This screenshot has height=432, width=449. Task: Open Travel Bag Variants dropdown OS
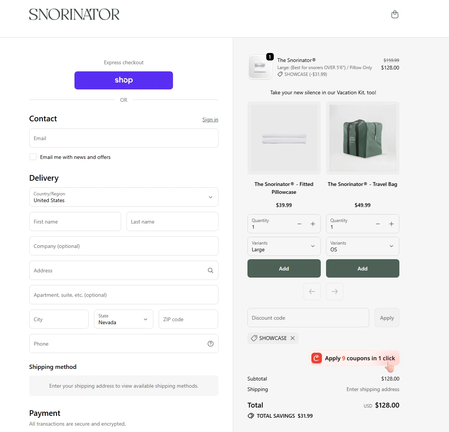[363, 246]
